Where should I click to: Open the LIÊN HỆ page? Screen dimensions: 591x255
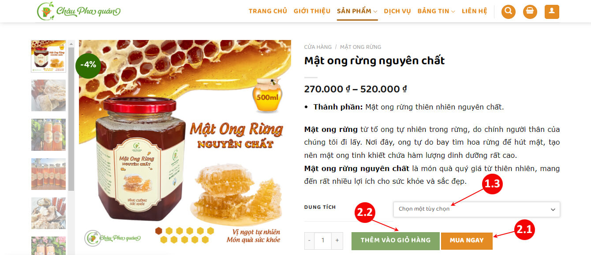click(x=475, y=11)
